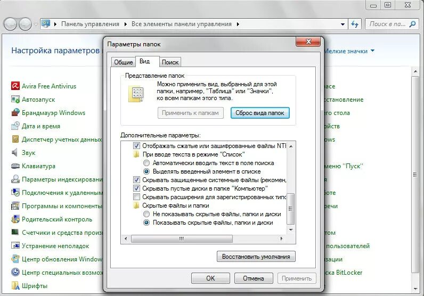Open Брандмауэр Windows icon
Screen dimensions: 424x296
point(15,112)
